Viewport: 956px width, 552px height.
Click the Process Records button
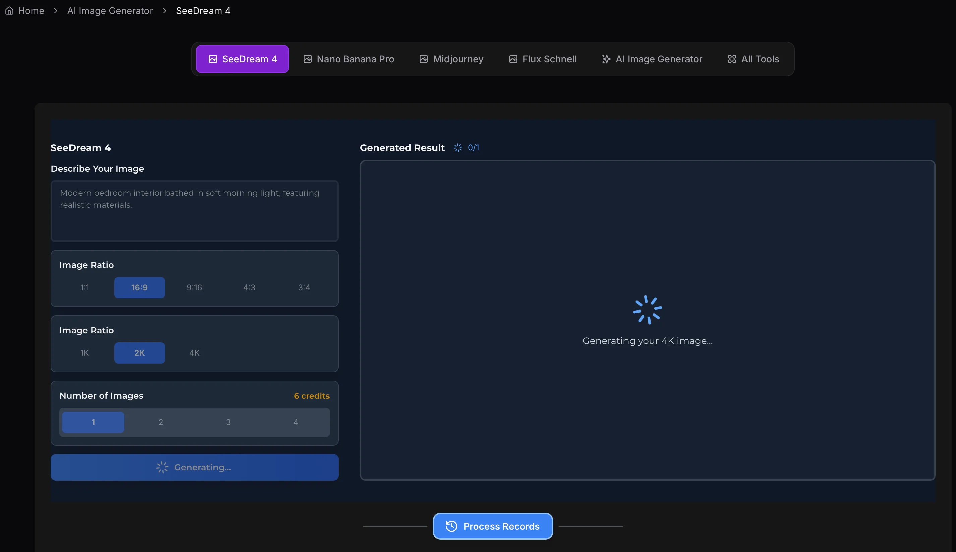[492, 526]
